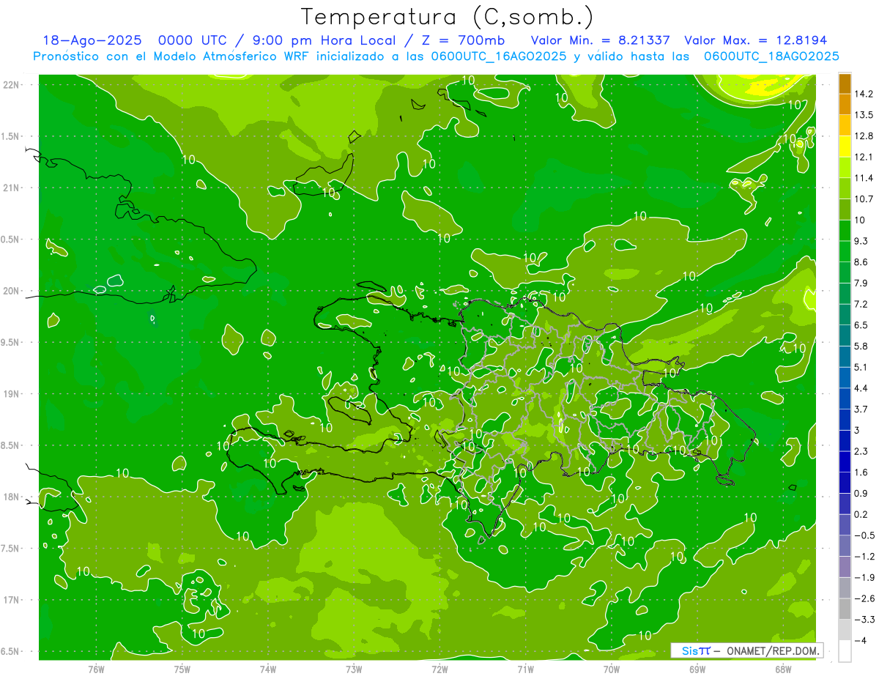Click the 5.8 colorbar value

coord(861,346)
